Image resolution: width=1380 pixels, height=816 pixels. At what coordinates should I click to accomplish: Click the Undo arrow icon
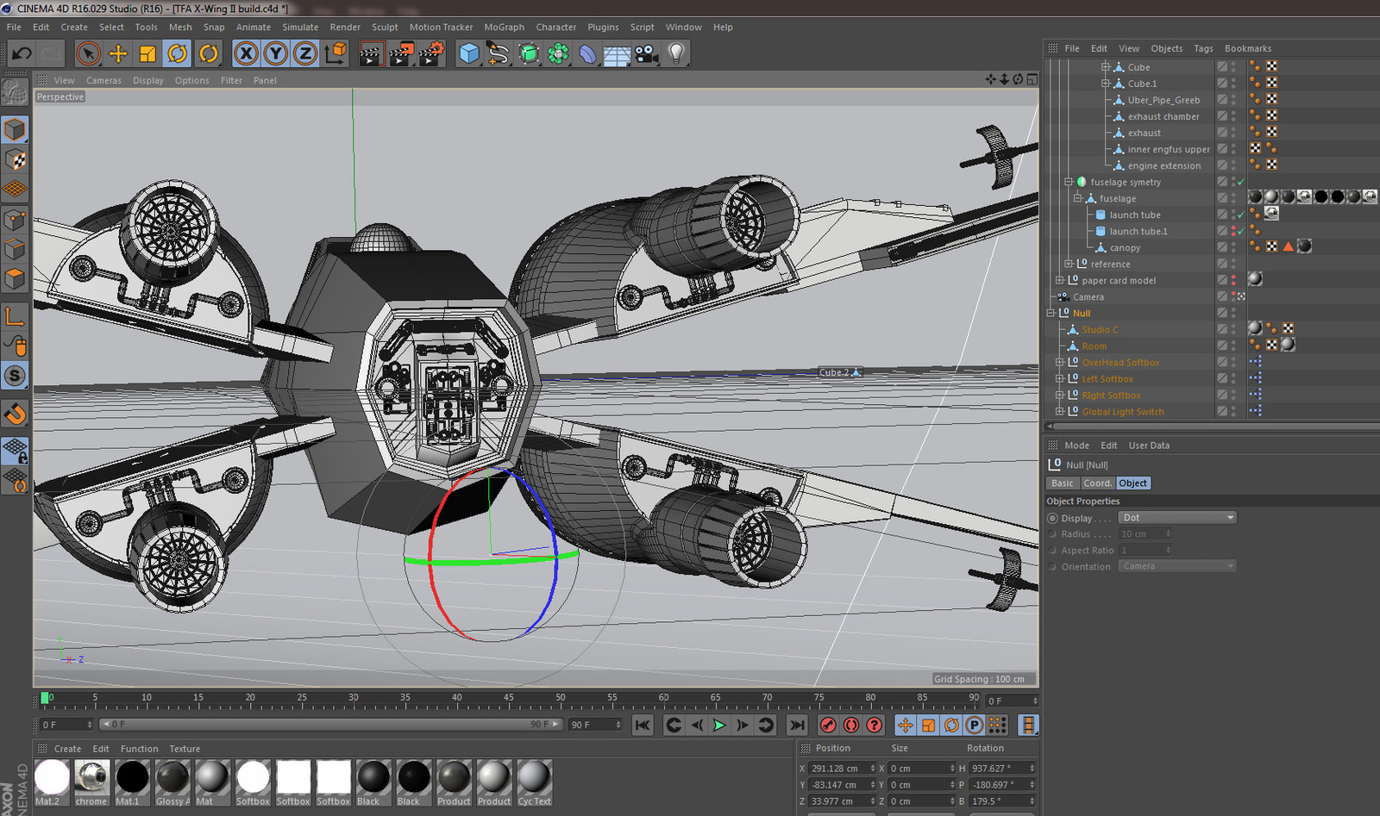point(22,53)
